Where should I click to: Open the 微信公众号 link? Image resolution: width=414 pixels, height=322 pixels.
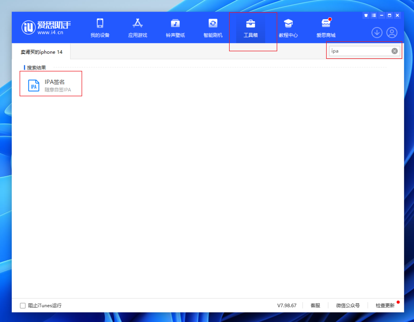coord(348,306)
